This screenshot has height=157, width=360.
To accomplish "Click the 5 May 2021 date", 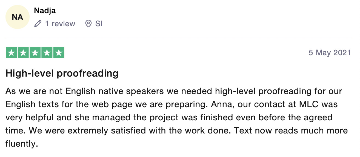I will (x=330, y=53).
